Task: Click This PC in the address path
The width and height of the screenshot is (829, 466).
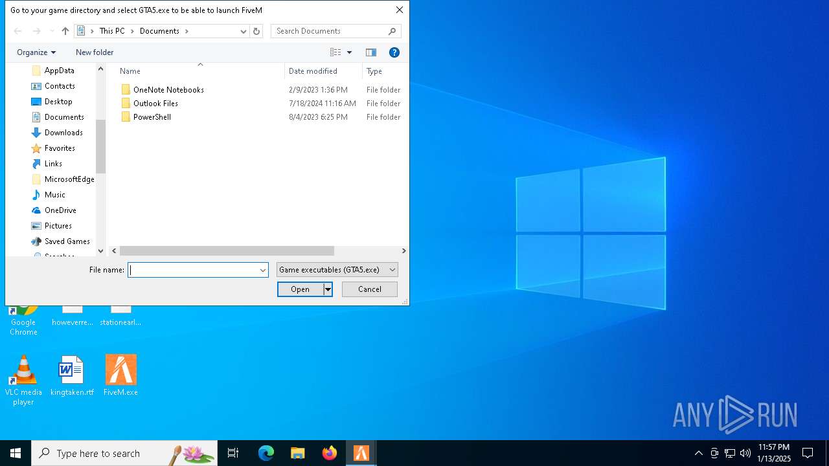Action: [x=112, y=31]
